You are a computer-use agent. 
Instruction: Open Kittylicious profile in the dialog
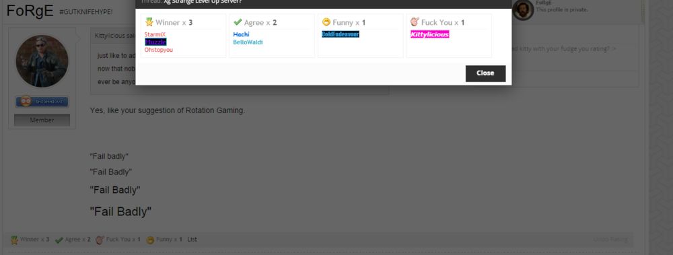click(429, 34)
